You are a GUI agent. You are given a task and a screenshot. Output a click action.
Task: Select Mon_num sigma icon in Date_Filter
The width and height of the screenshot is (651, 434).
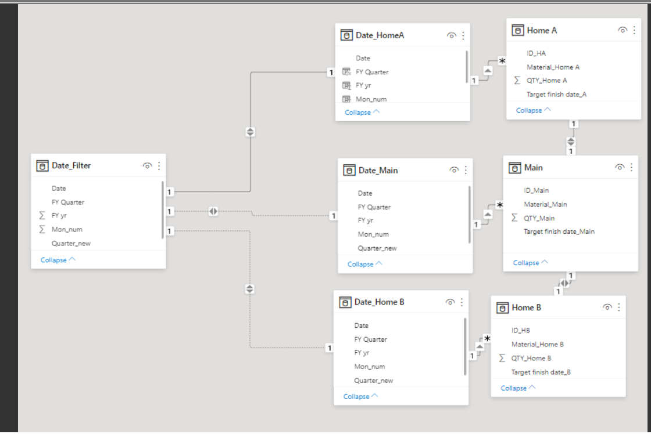point(42,229)
